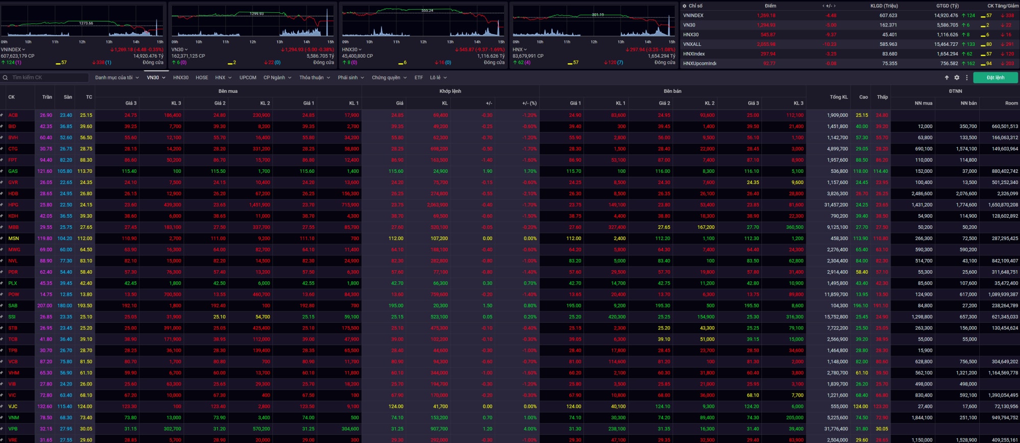The image size is (1020, 443).
Task: Open the VCB stock symbol
Action: (x=13, y=362)
